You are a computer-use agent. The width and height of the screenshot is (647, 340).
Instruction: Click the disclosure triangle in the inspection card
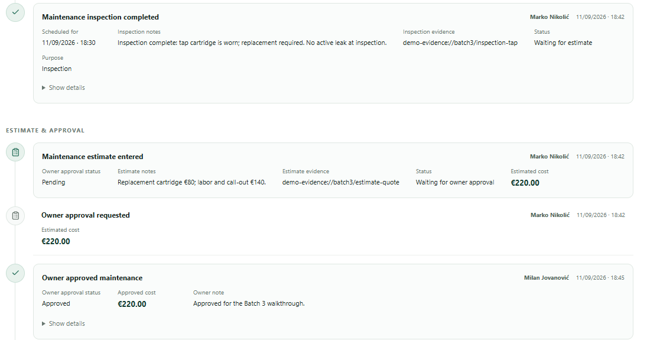click(x=44, y=88)
